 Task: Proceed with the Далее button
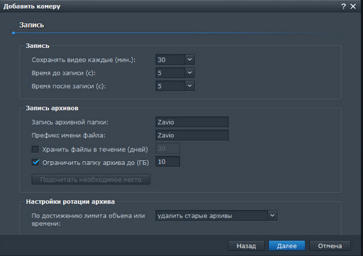coord(287,246)
